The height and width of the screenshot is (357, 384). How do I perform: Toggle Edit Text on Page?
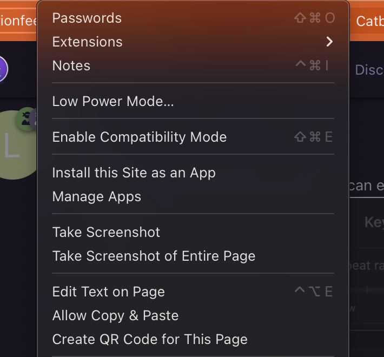tap(109, 292)
